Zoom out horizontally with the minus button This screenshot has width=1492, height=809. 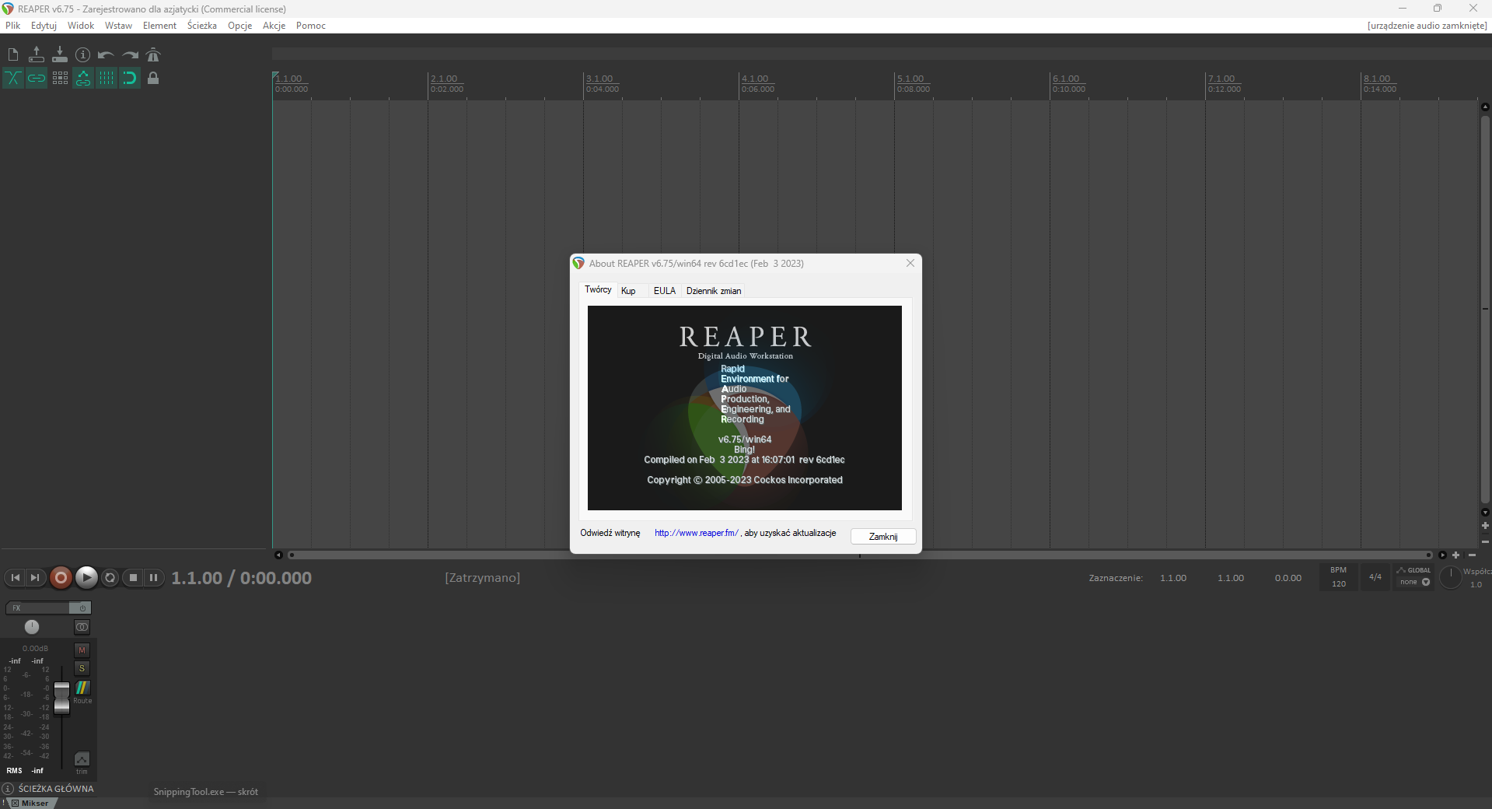tap(1472, 555)
